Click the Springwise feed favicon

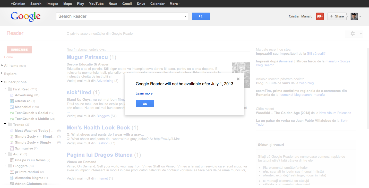pos(12,148)
